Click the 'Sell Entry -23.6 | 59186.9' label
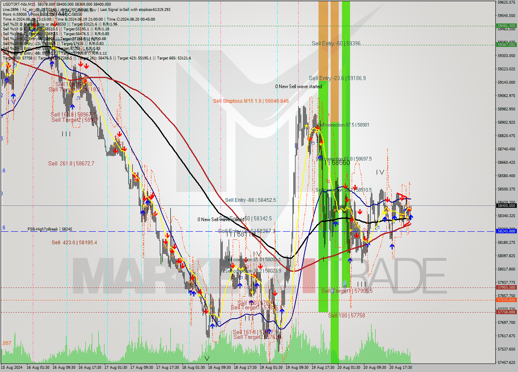This screenshot has width=518, height=372. tap(337, 78)
